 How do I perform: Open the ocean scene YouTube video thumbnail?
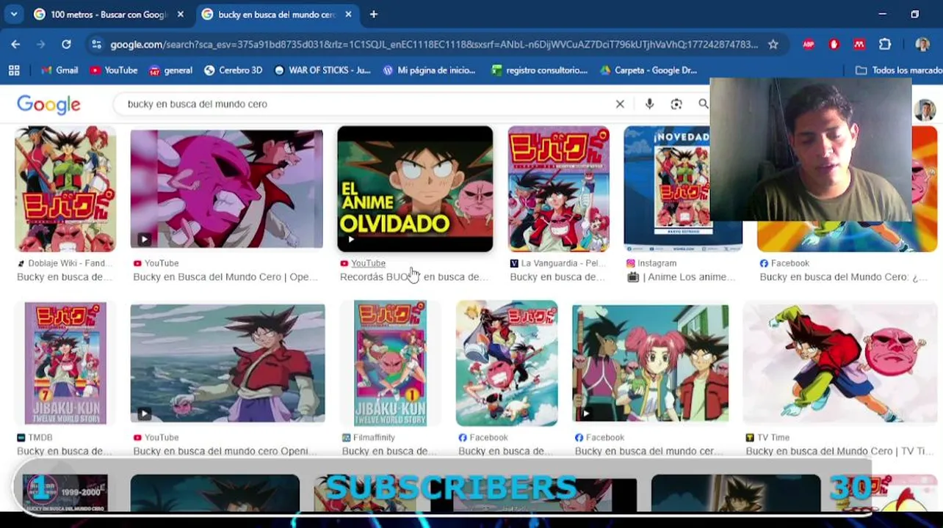[x=227, y=363]
